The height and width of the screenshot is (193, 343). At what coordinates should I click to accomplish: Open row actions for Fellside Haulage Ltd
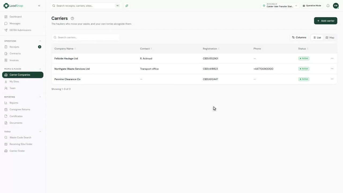(x=332, y=58)
